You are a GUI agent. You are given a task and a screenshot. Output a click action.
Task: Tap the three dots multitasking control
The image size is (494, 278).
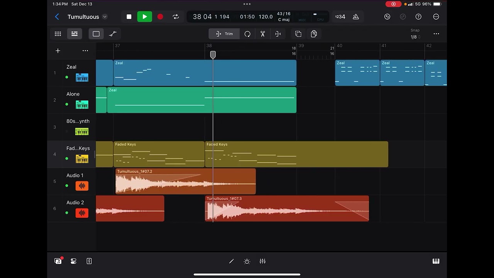(x=247, y=4)
